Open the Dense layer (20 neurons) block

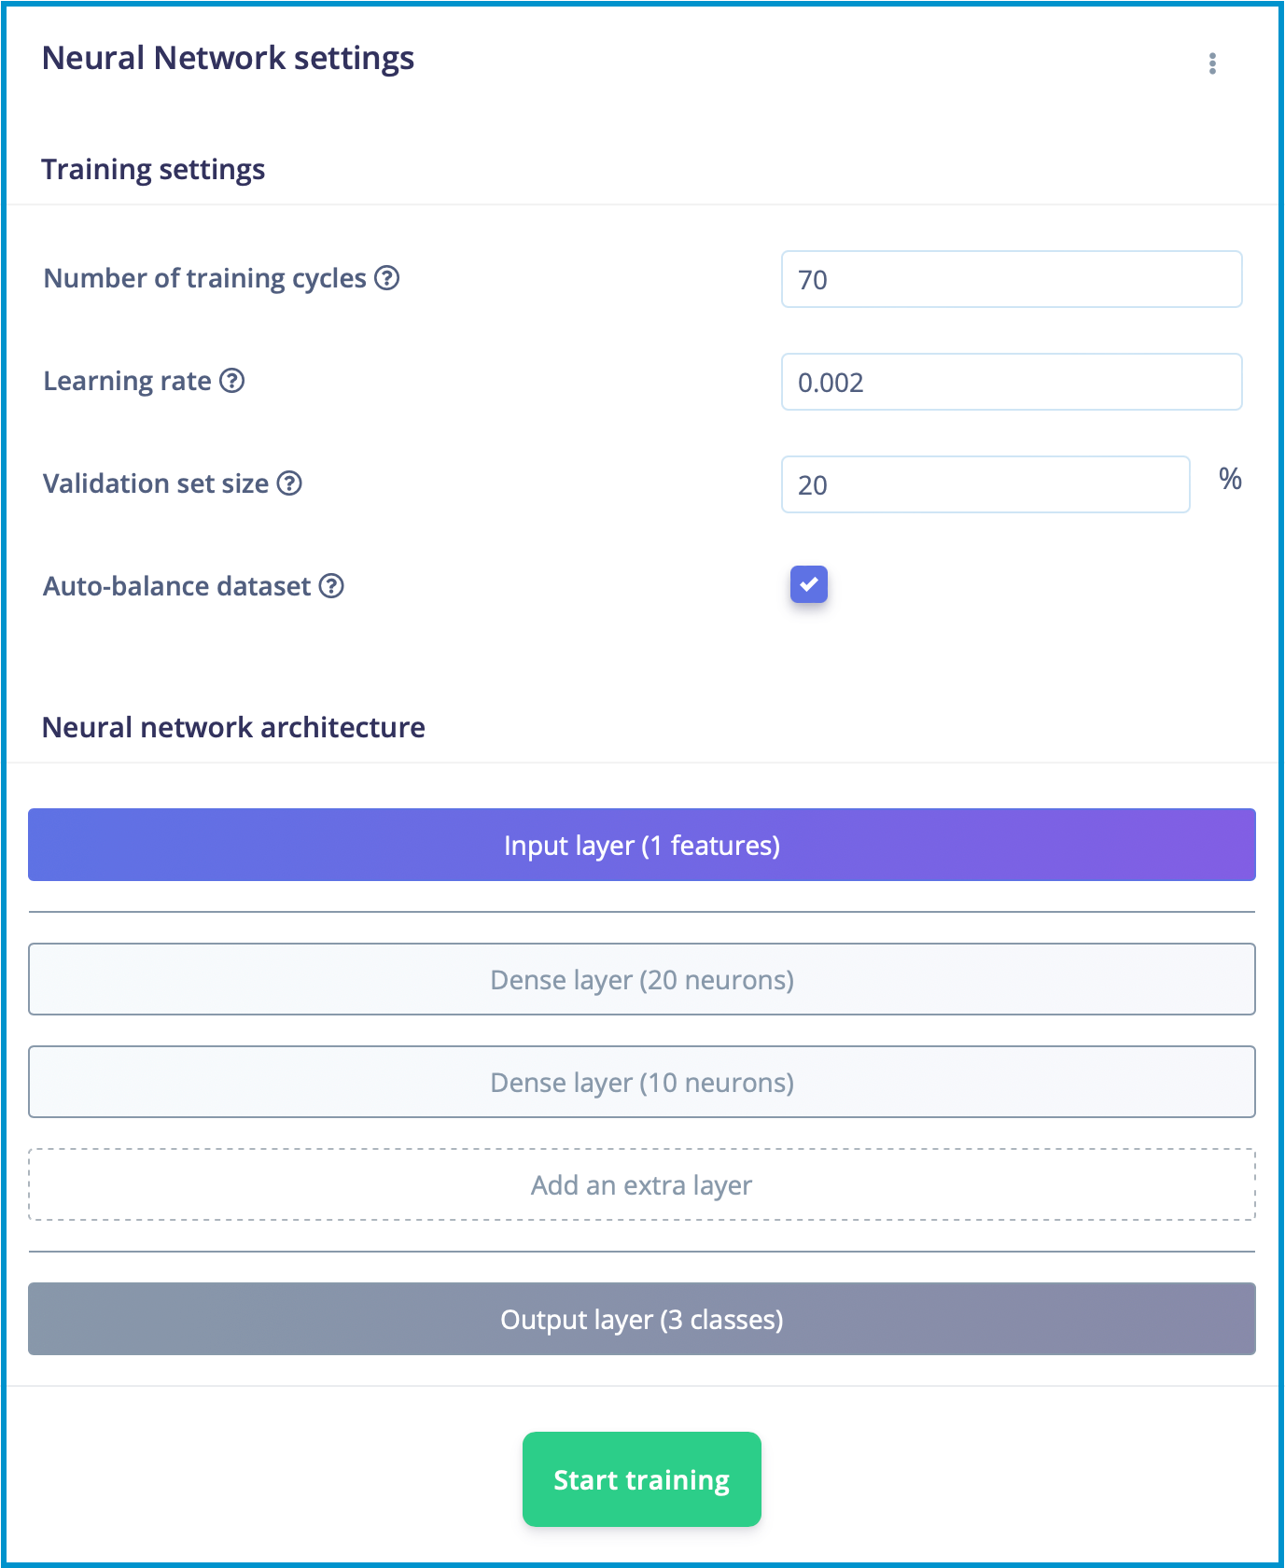tap(642, 979)
